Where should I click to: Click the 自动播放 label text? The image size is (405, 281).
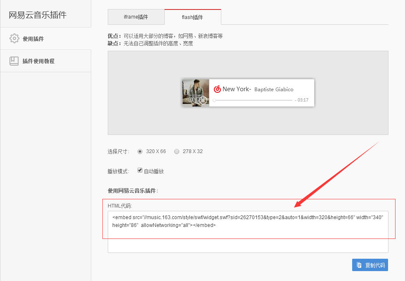tap(154, 171)
